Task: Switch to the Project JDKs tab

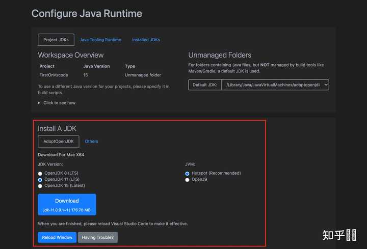Action: (x=56, y=40)
